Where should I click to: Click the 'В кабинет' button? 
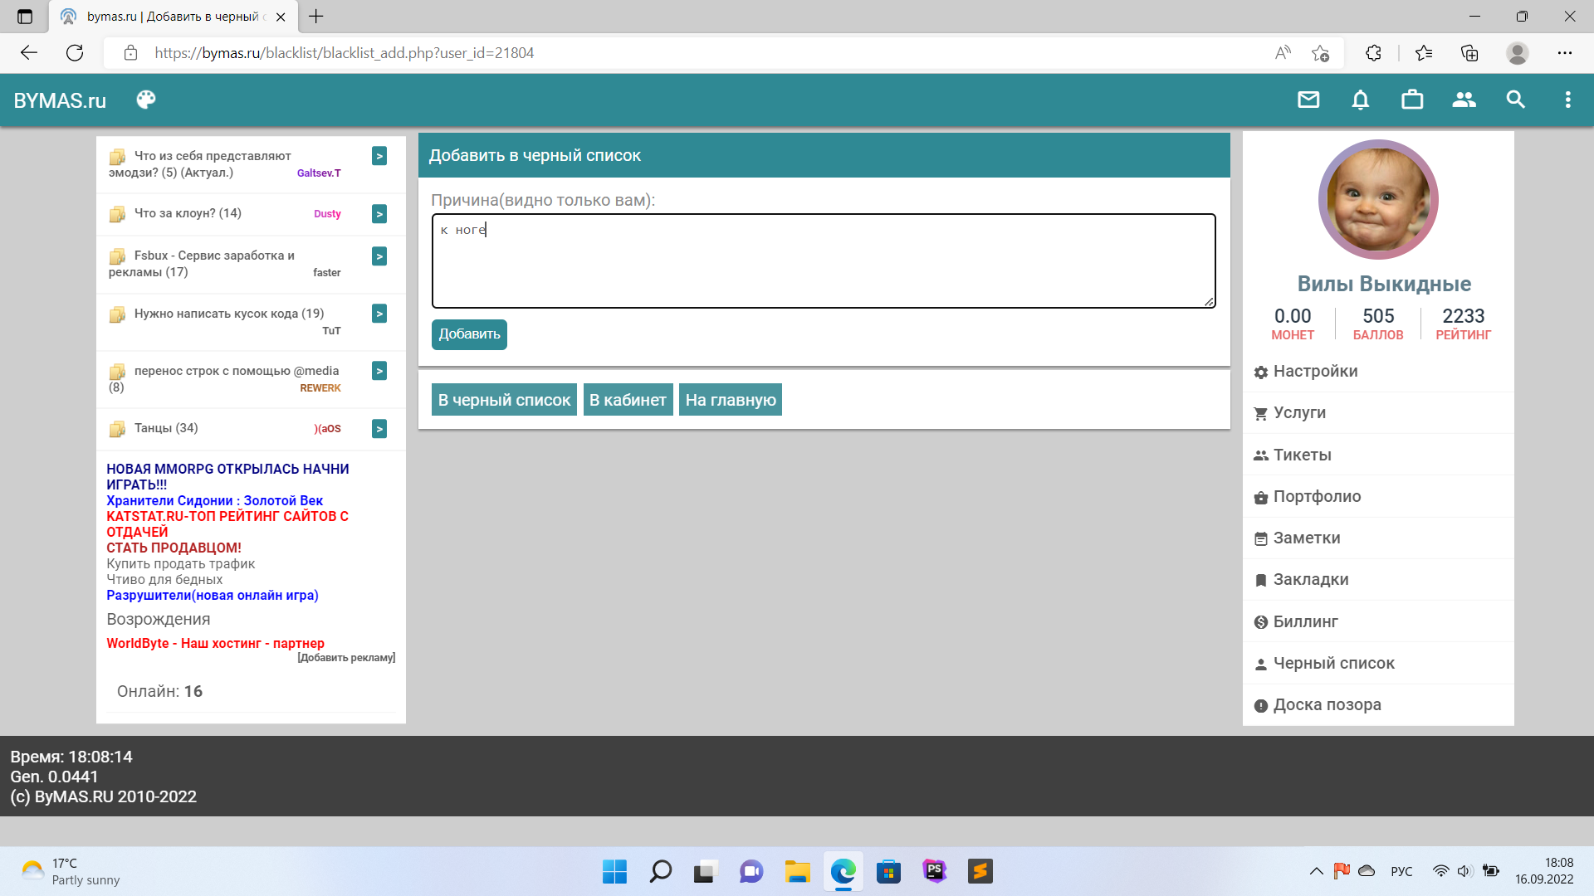[628, 400]
